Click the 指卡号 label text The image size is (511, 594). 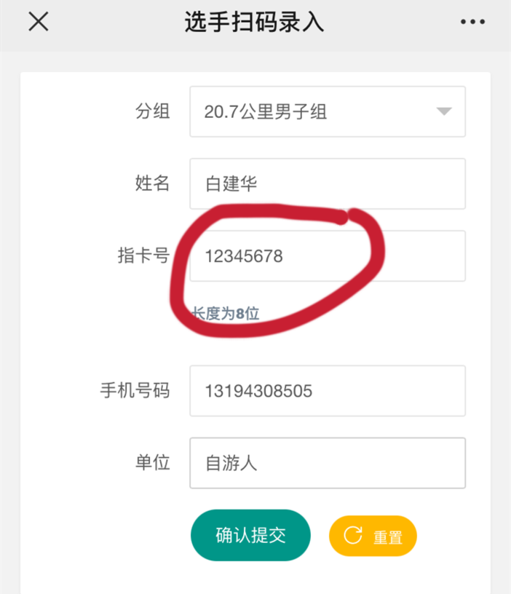click(143, 256)
